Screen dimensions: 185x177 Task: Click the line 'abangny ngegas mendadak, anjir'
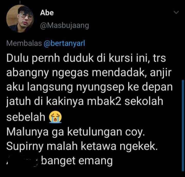coord(89,73)
